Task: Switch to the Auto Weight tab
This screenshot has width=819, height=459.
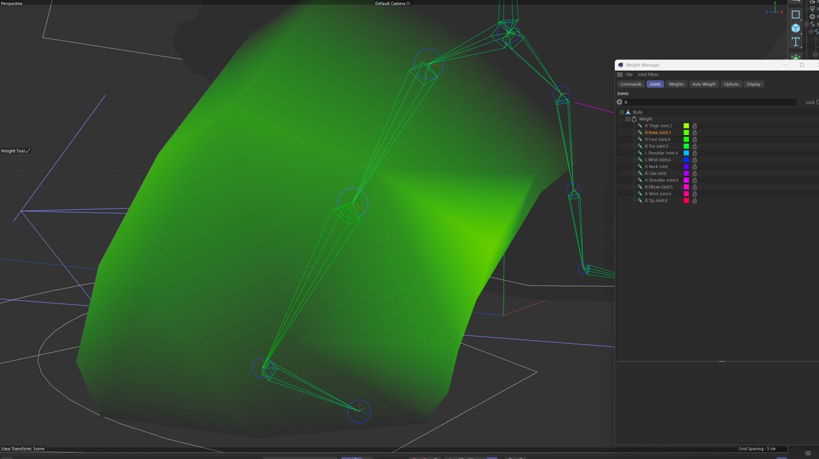Action: tap(704, 84)
